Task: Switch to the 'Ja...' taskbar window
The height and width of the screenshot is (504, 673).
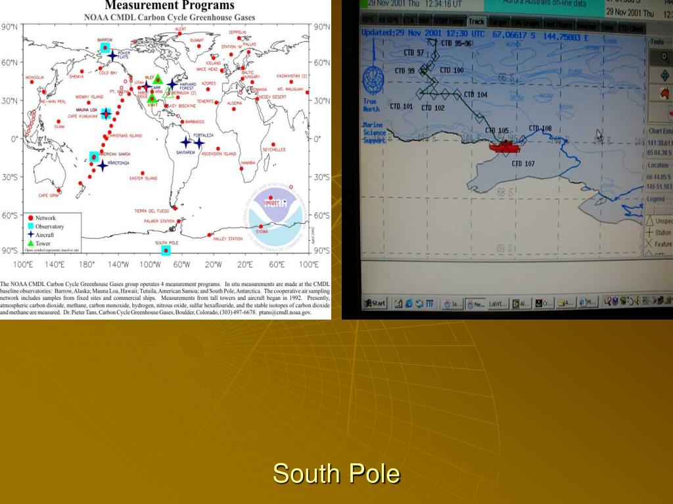Action: (453, 304)
